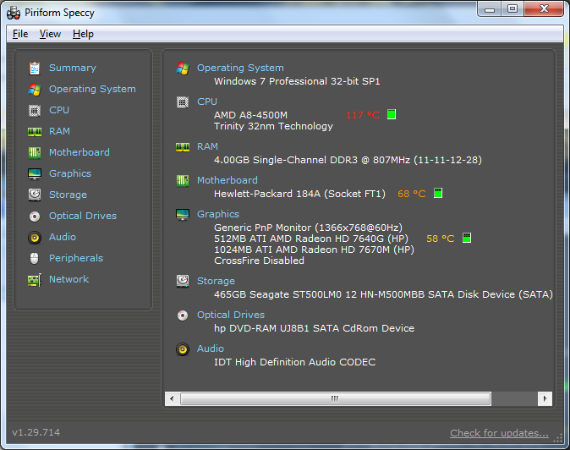Click the horizontal scrollbar right arrow
Screen dimensions: 570x450
545,398
